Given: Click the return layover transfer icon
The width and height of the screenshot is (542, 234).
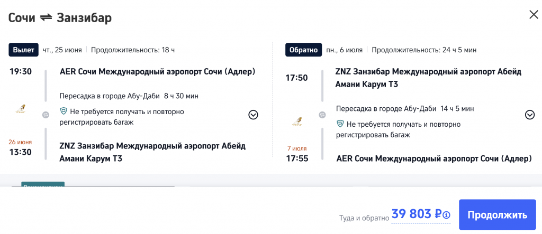Looking at the screenshot, I should (322, 115).
